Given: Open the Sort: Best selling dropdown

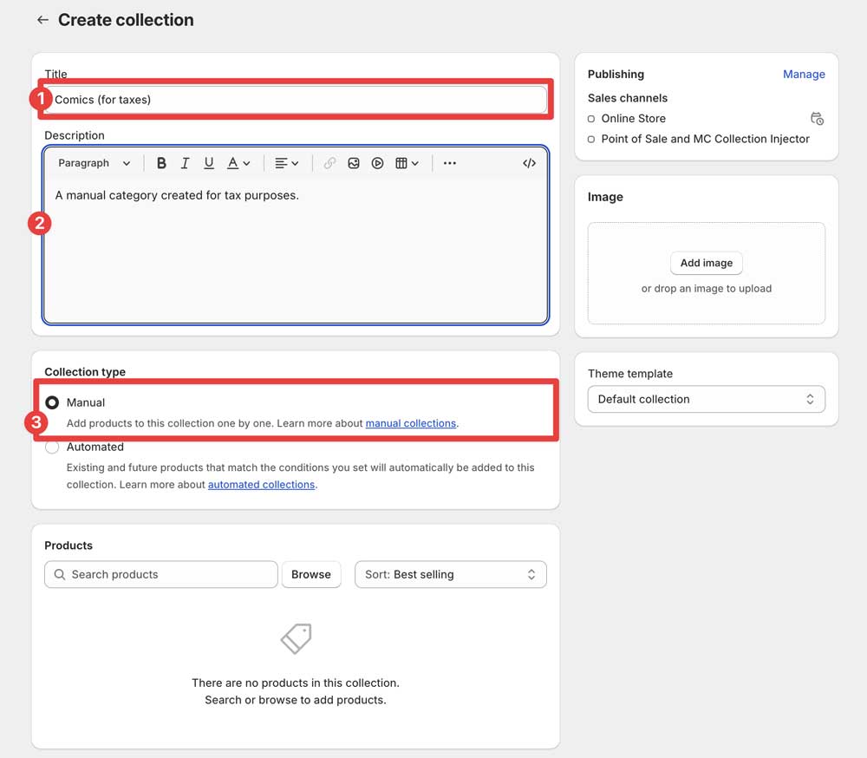Looking at the screenshot, I should click(450, 574).
